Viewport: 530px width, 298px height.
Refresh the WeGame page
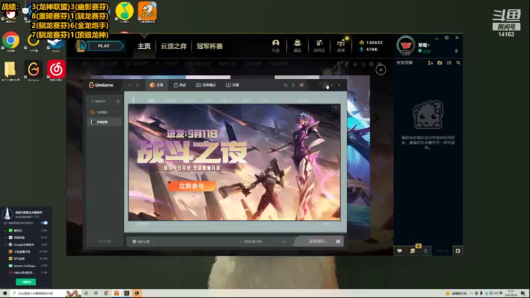[x=138, y=85]
